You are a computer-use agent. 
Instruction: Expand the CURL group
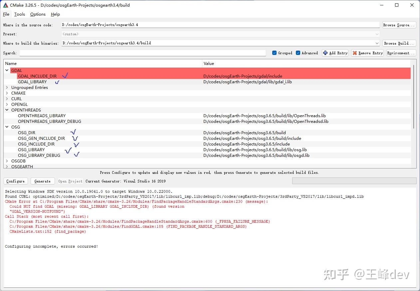pyautogui.click(x=7, y=99)
